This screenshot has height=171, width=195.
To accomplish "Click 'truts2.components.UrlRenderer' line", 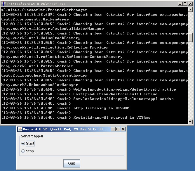I will 35,19.
